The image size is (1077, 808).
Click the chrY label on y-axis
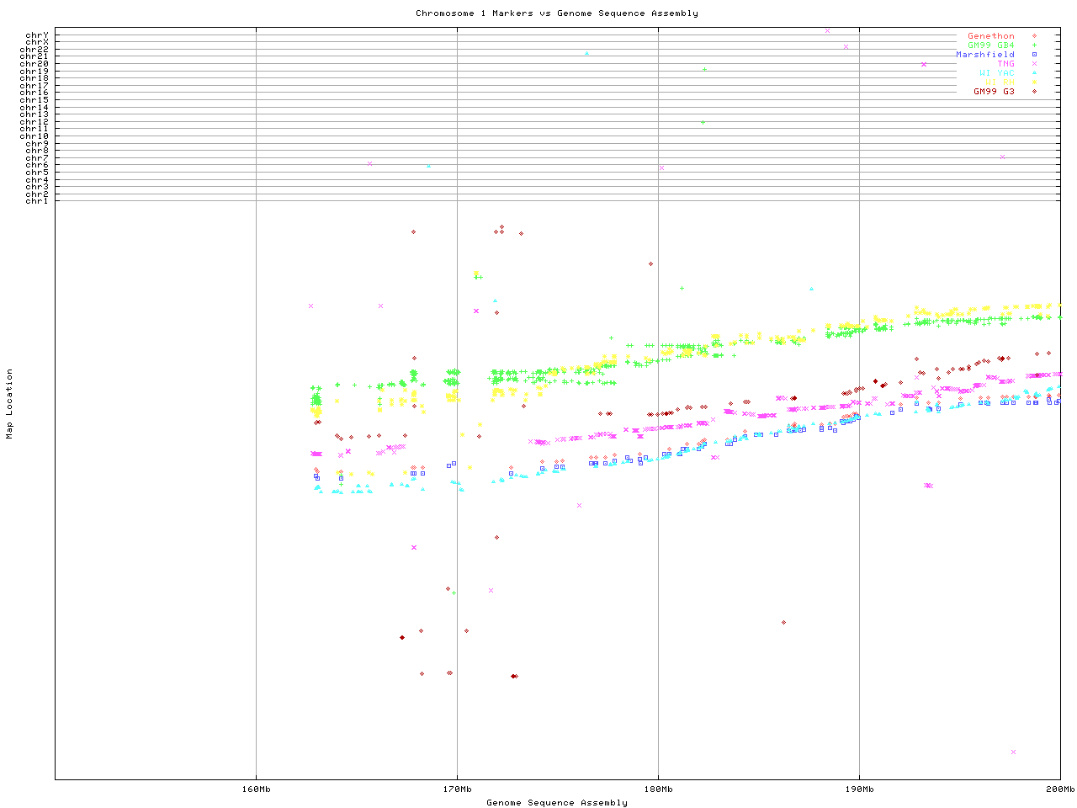click(37, 35)
